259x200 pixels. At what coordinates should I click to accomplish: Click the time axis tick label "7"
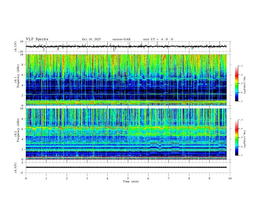[x=169, y=178]
